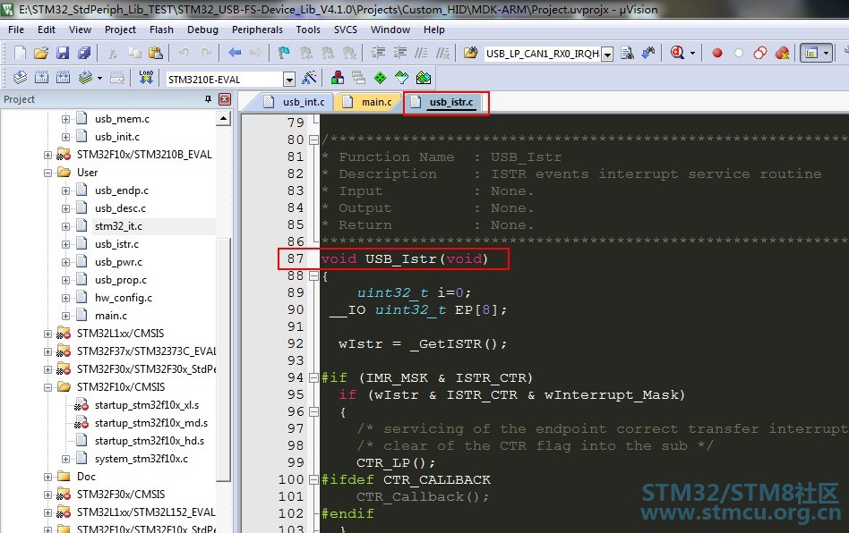Image resolution: width=849 pixels, height=533 pixels.
Task: Open Find in Files folder-binoculars icon
Action: tap(470, 53)
